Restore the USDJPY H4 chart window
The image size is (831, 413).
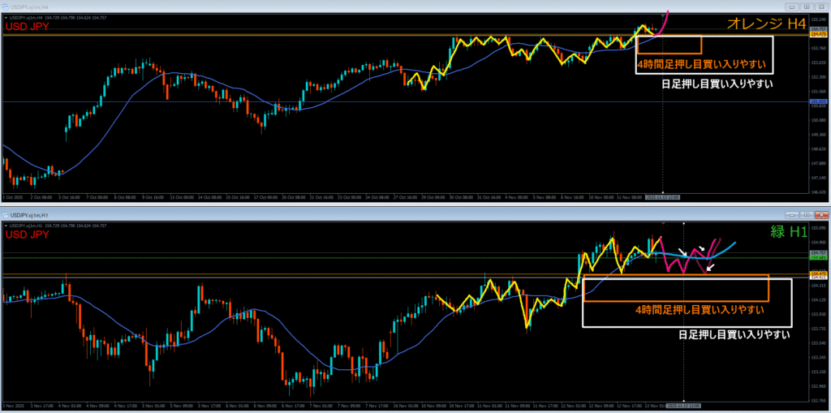pyautogui.click(x=807, y=7)
